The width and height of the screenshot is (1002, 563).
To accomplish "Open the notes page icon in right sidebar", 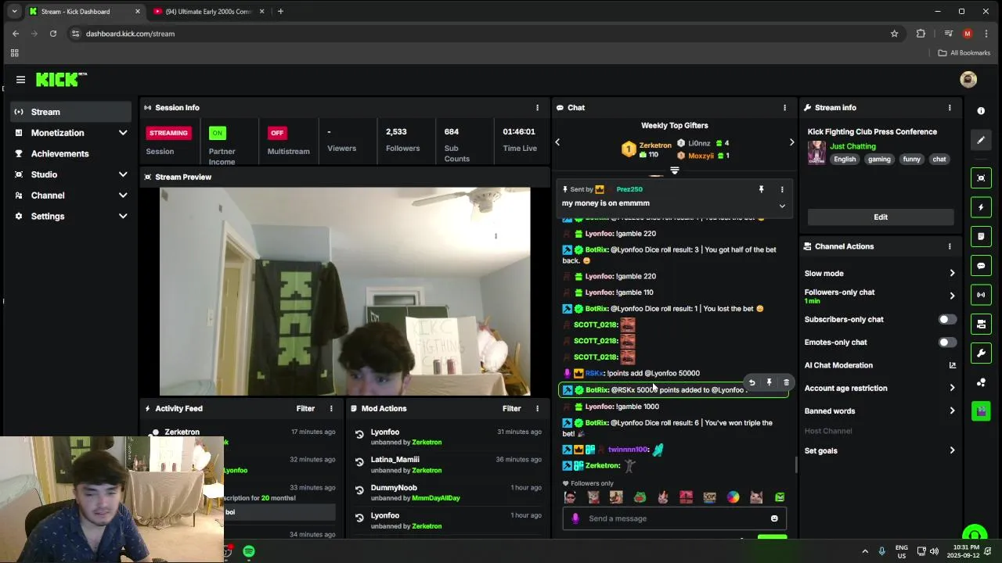I will click(x=981, y=236).
